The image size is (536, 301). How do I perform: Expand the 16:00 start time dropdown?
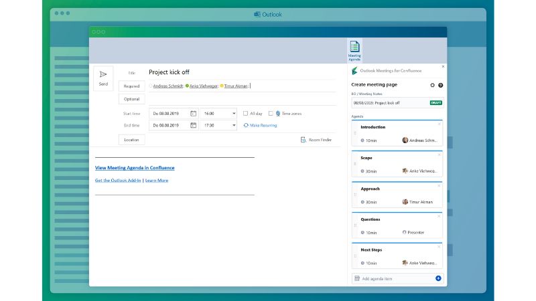tap(234, 113)
